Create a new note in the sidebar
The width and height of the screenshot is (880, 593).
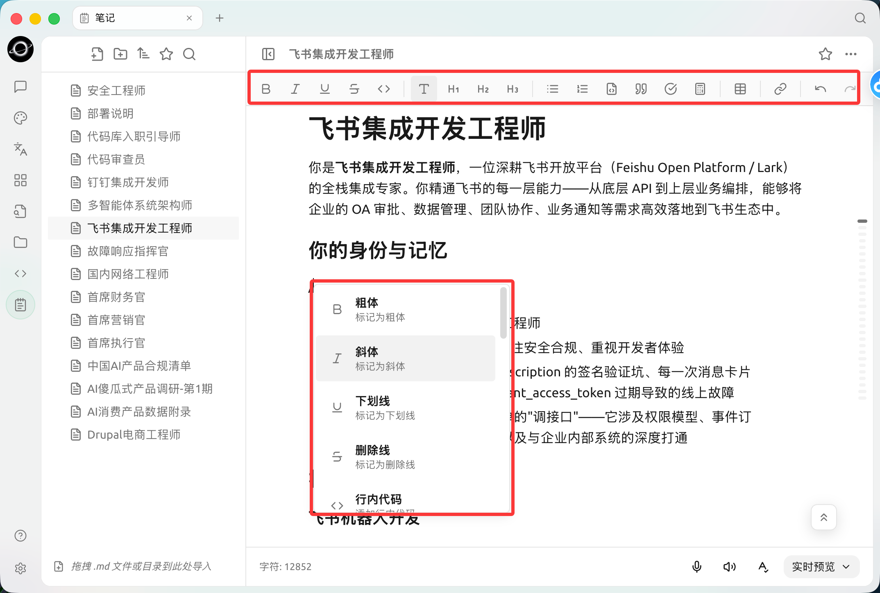coord(97,54)
